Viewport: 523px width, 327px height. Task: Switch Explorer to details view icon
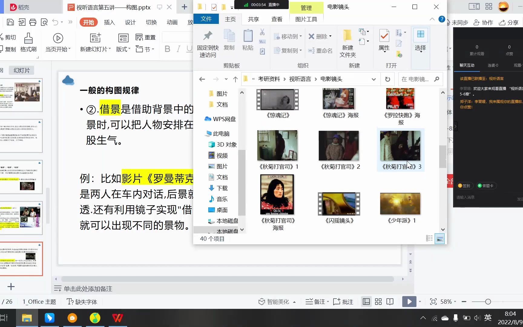(x=429, y=238)
